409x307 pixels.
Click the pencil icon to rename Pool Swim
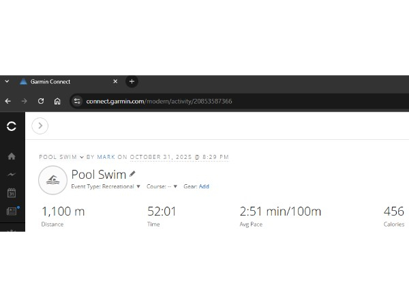point(133,174)
